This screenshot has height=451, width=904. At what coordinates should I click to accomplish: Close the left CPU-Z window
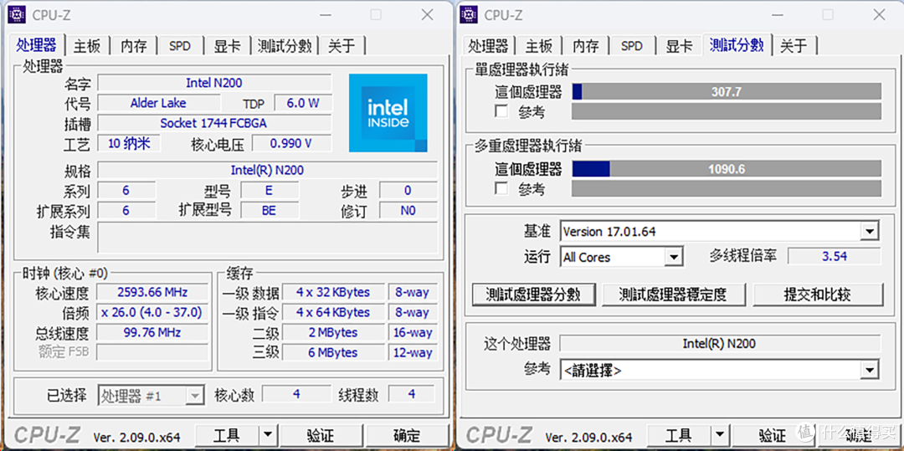(427, 15)
